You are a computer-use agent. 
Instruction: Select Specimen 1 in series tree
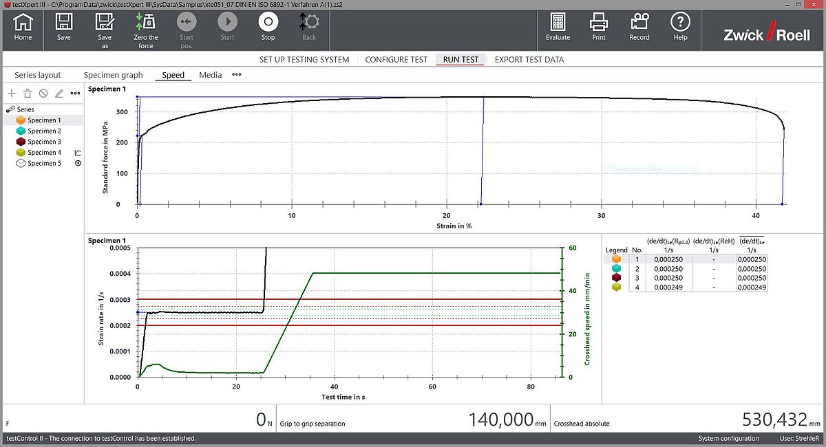[43, 120]
